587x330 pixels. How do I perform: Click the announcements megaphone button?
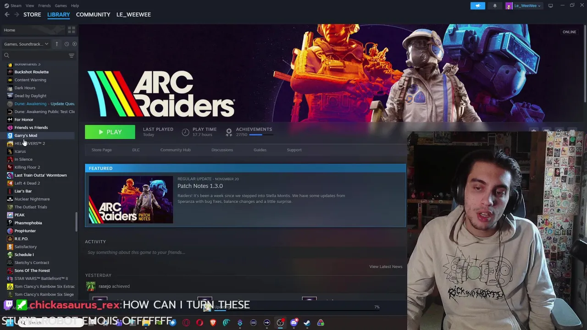[x=477, y=5]
